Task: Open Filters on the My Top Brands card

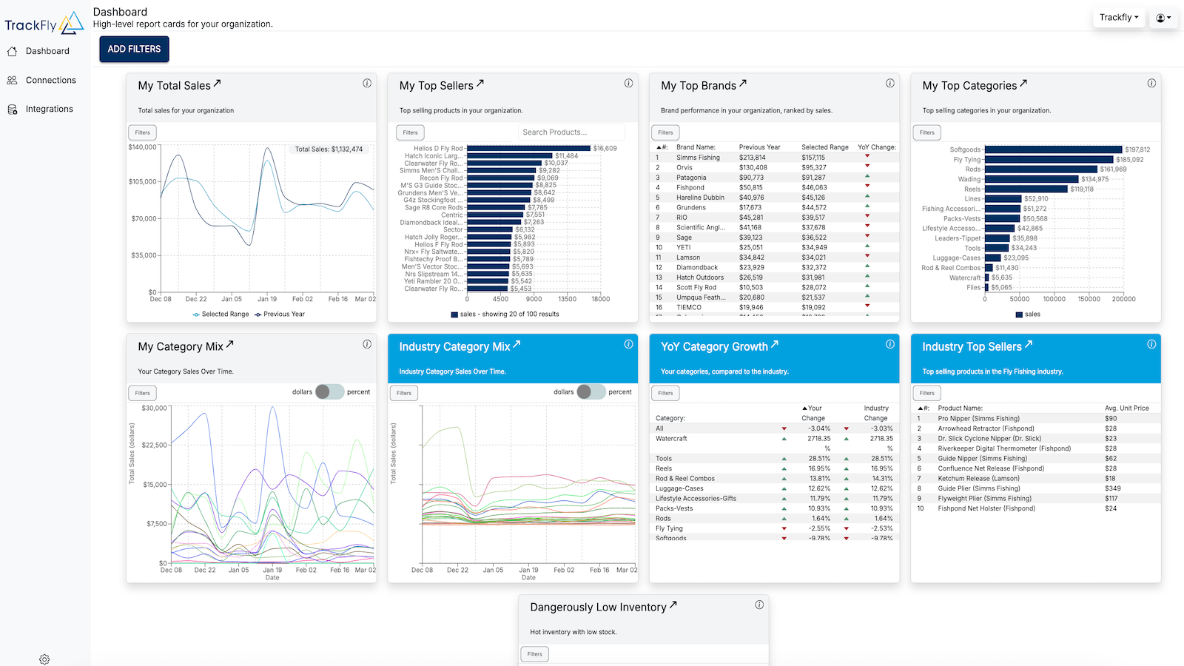Action: pyautogui.click(x=665, y=132)
